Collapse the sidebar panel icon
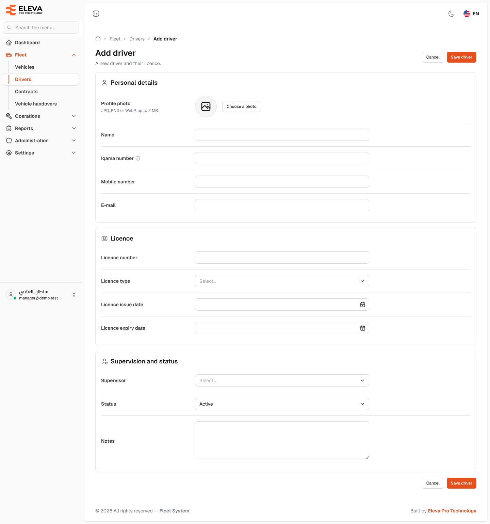Screen dimensions: 490x524 tap(96, 14)
